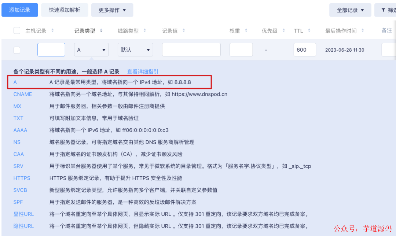Check the checkbox on the new record row
This screenshot has width=396, height=236.
[x=16, y=50]
